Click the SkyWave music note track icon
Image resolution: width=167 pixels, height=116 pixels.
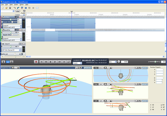[3, 17]
